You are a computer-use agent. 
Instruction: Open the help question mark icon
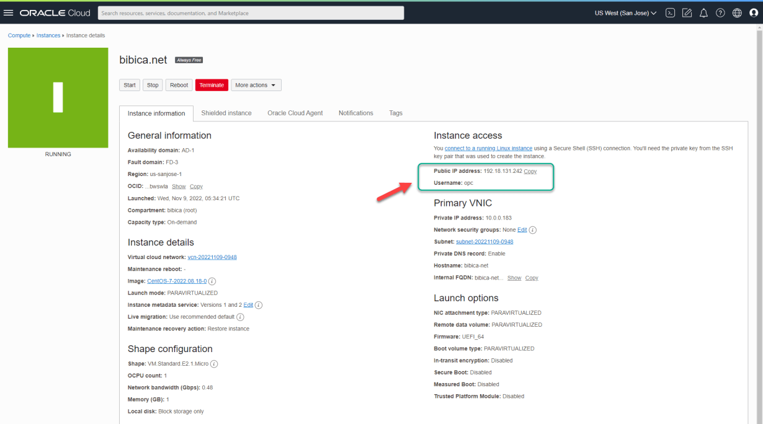coord(720,13)
